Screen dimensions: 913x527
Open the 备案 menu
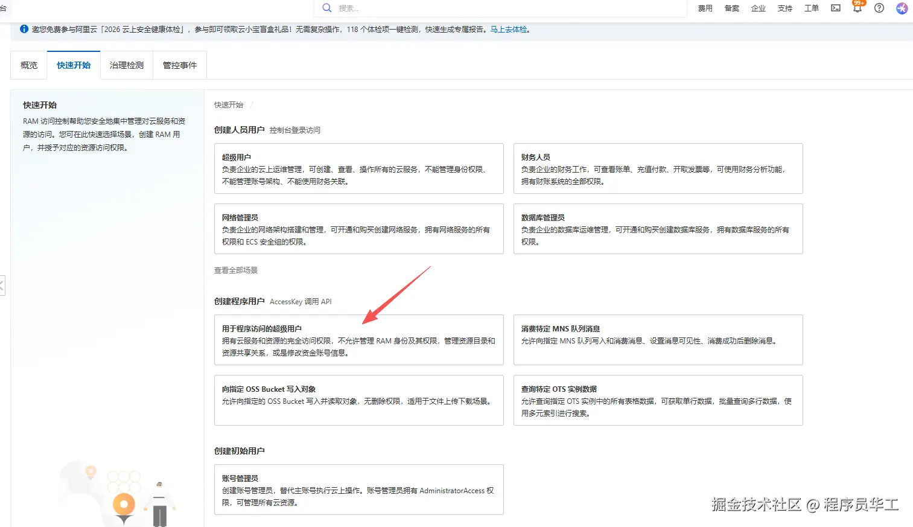click(731, 8)
